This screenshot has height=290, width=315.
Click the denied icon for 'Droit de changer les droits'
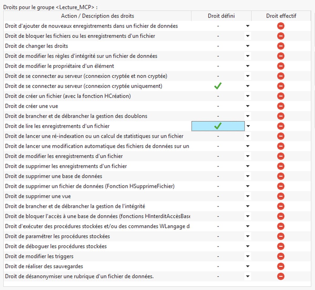tap(281, 46)
